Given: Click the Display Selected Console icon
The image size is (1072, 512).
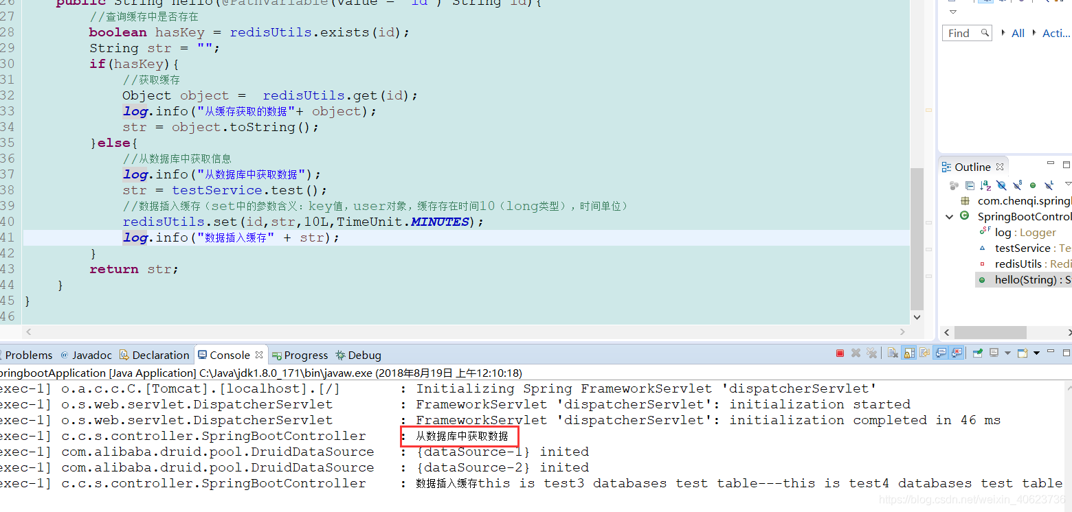Looking at the screenshot, I should [994, 353].
